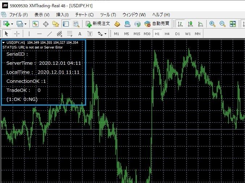The width and height of the screenshot is (245, 183).
Task: Click the XM logo in title bar
Action: pyautogui.click(x=5, y=6)
